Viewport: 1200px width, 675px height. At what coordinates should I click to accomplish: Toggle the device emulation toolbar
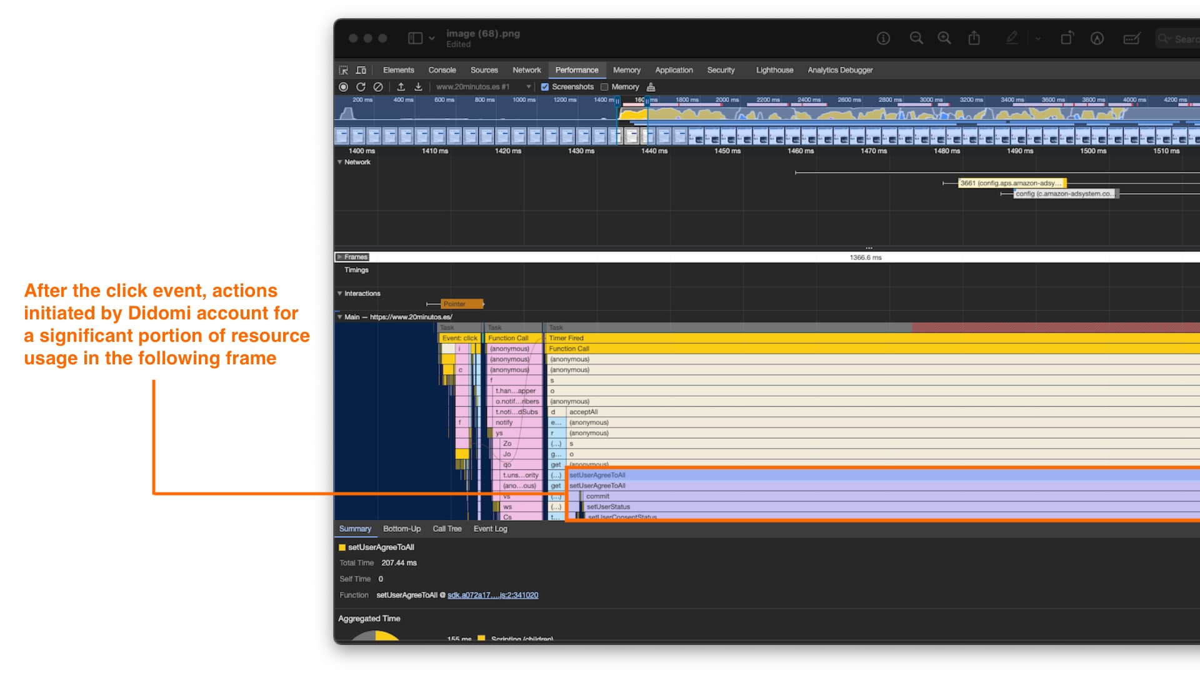pyautogui.click(x=361, y=69)
